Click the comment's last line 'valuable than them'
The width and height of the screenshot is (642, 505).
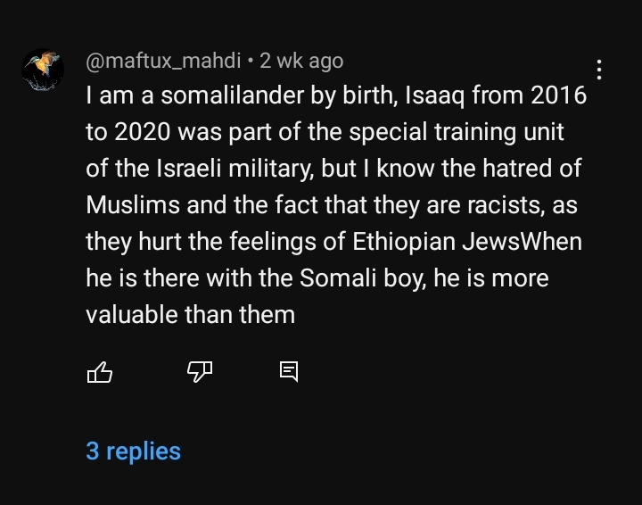click(x=191, y=315)
